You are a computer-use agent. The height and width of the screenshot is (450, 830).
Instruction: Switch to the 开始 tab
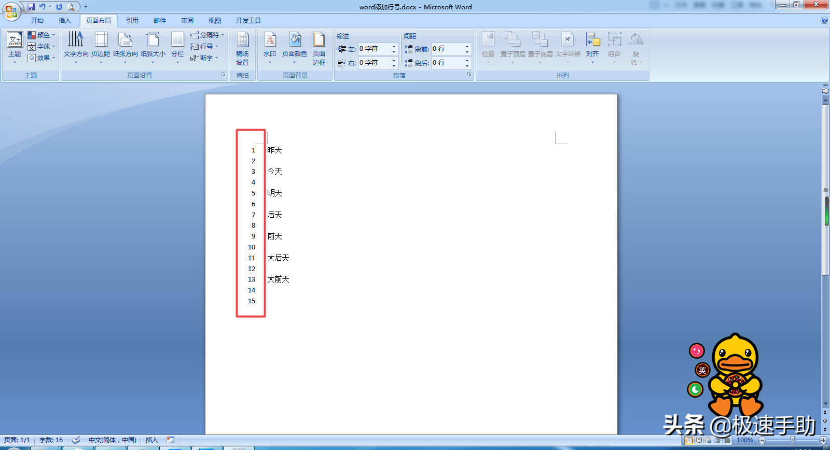37,21
